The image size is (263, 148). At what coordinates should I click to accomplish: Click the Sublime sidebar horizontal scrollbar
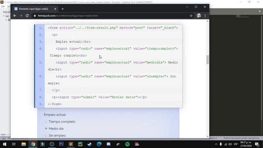click(3, 134)
